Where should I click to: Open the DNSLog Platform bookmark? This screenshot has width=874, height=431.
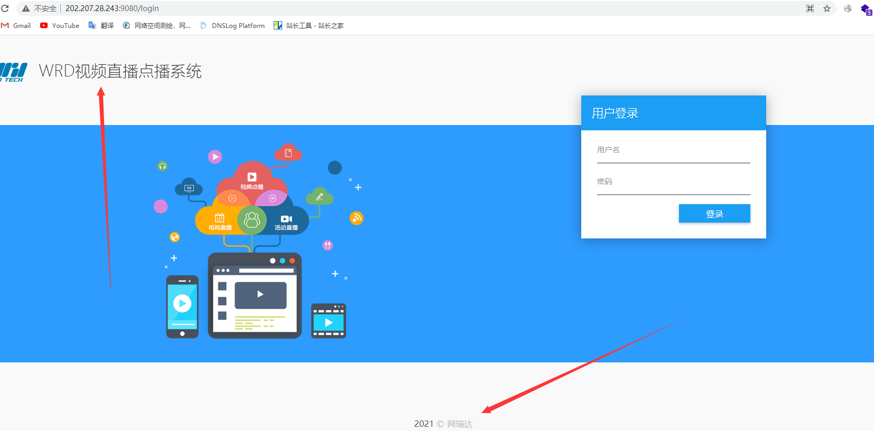233,25
